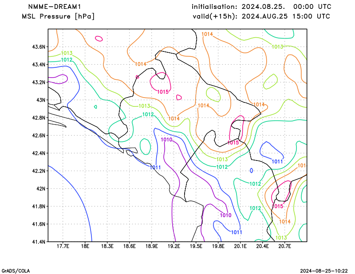Screen dimensions: 355x274
Task: Select the 18.6E longitude label
Action: pos(129,246)
